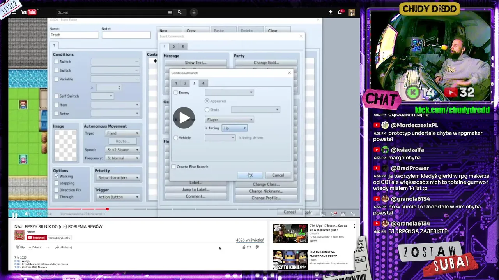499x280 pixels.
Task: Dislike the video with thumbs down
Action: 257,247
